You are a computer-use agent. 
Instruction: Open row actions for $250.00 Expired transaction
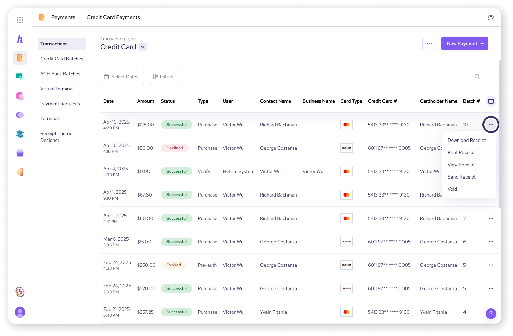491,265
